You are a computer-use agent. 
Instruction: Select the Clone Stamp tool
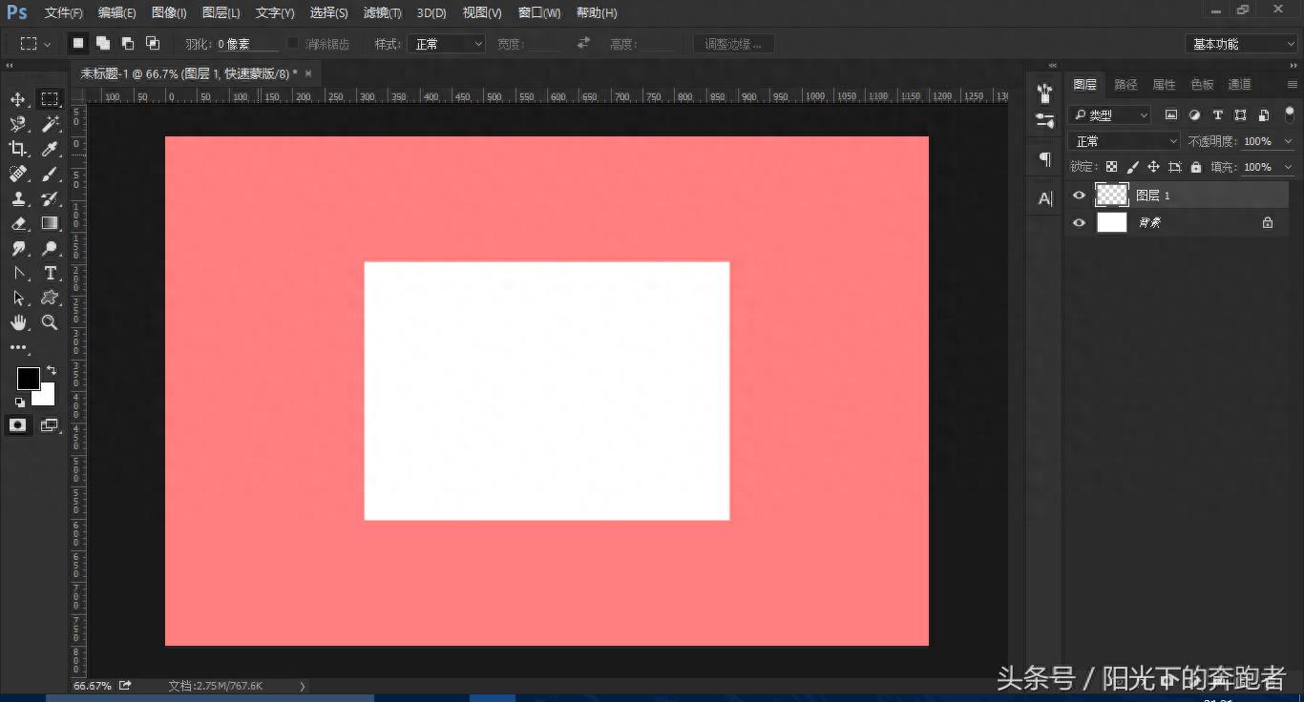18,198
